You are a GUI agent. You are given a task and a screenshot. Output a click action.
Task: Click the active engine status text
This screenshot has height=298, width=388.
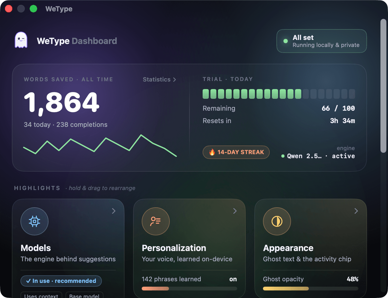343,156
